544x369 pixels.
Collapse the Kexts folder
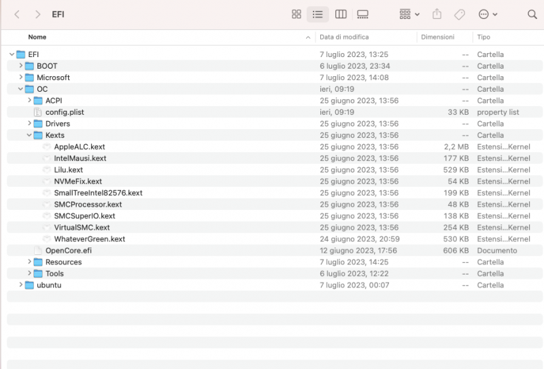tap(29, 135)
